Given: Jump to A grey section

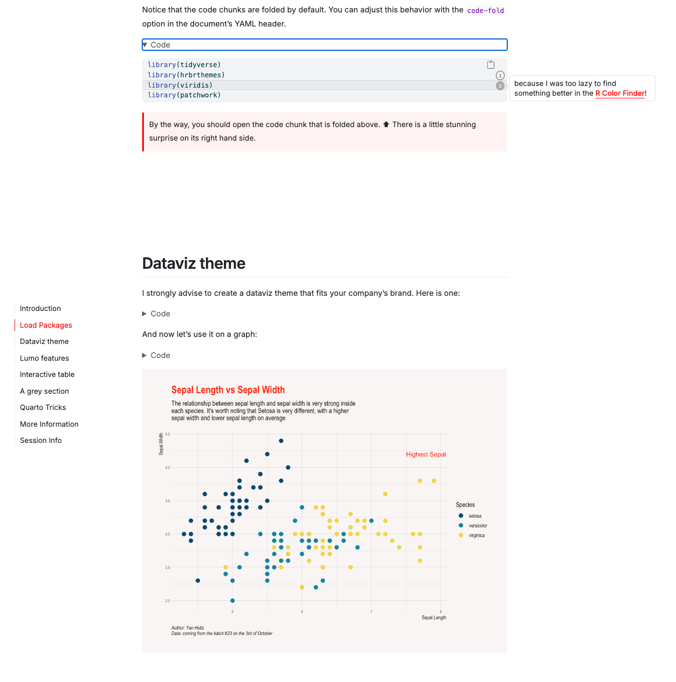Looking at the screenshot, I should [x=44, y=391].
